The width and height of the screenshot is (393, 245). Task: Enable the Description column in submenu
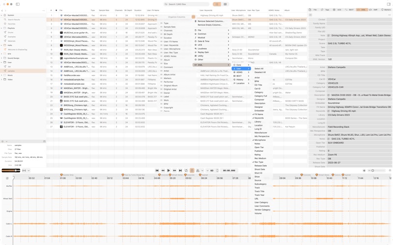click(261, 103)
